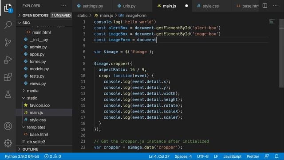Click the code minimap preview
This screenshot has height=160, width=284.
click(272, 22)
